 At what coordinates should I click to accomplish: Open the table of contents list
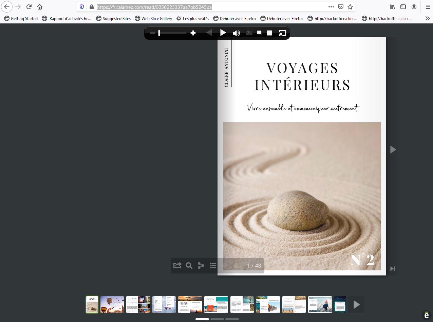[213, 266]
